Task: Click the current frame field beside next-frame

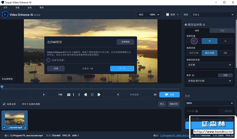Action: (x=111, y=95)
